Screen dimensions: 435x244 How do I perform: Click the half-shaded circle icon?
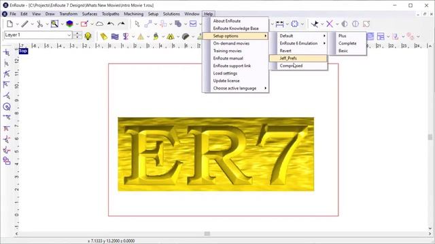coord(345,24)
